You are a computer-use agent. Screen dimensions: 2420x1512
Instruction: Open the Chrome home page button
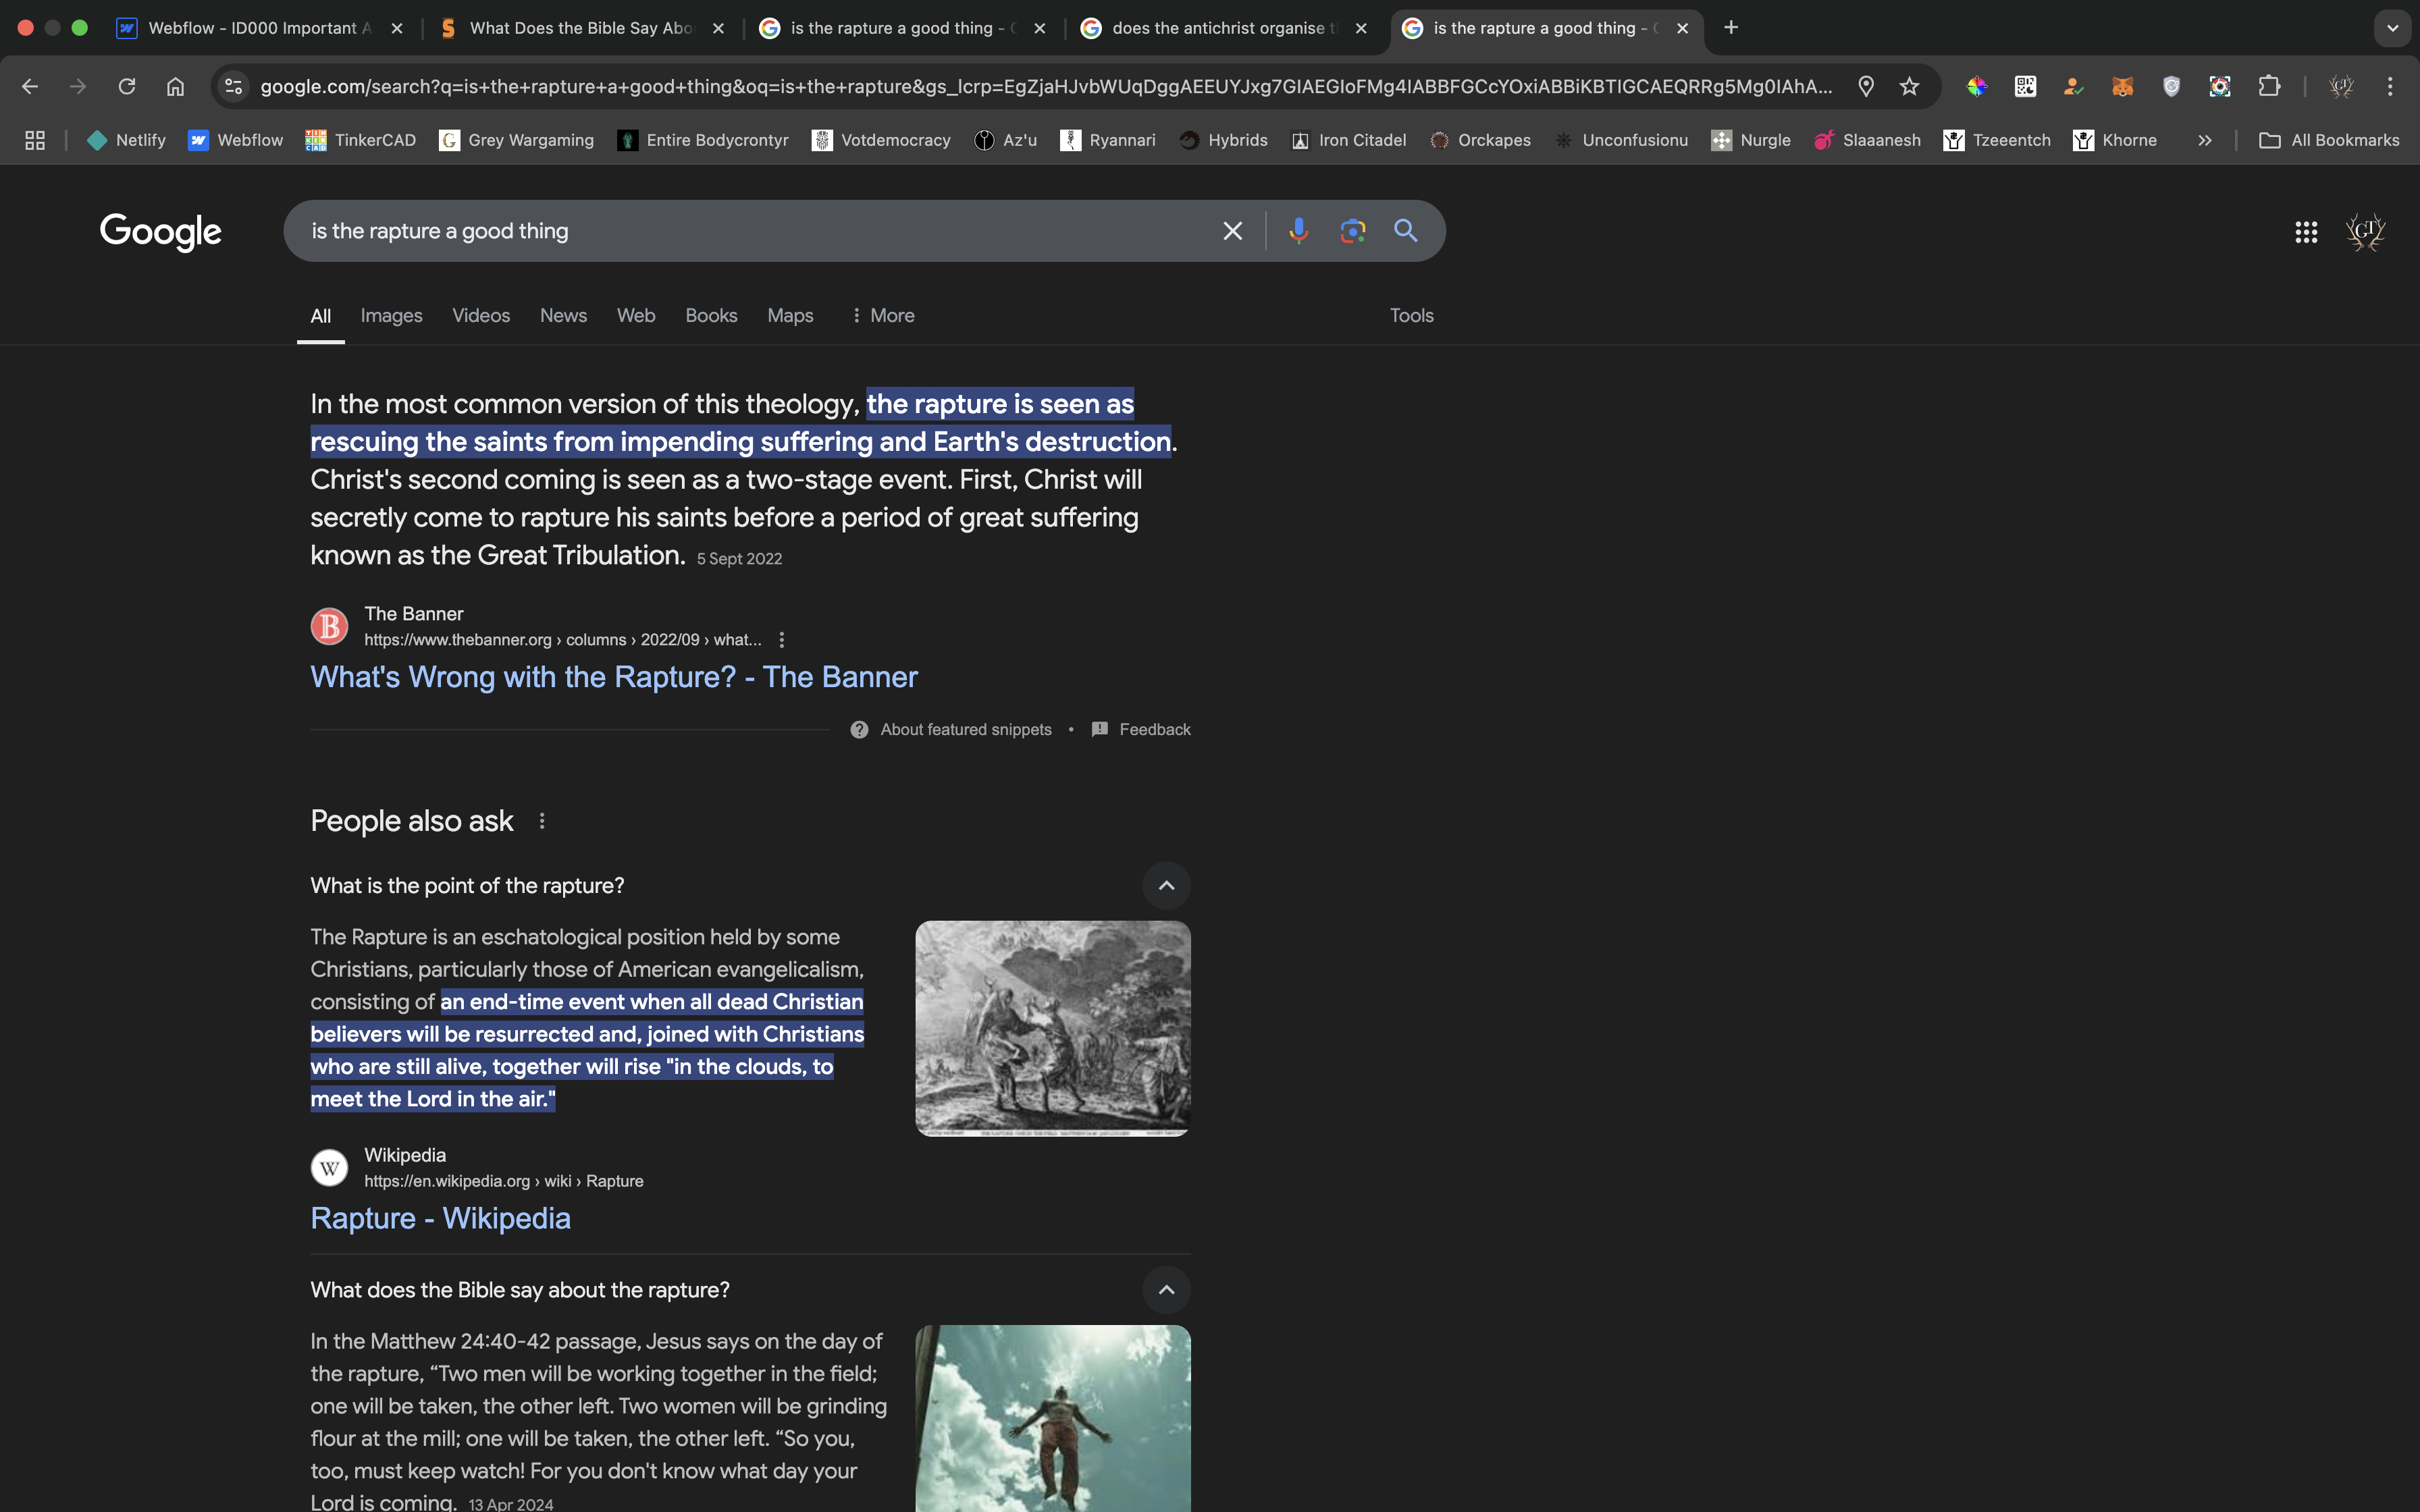tap(175, 86)
